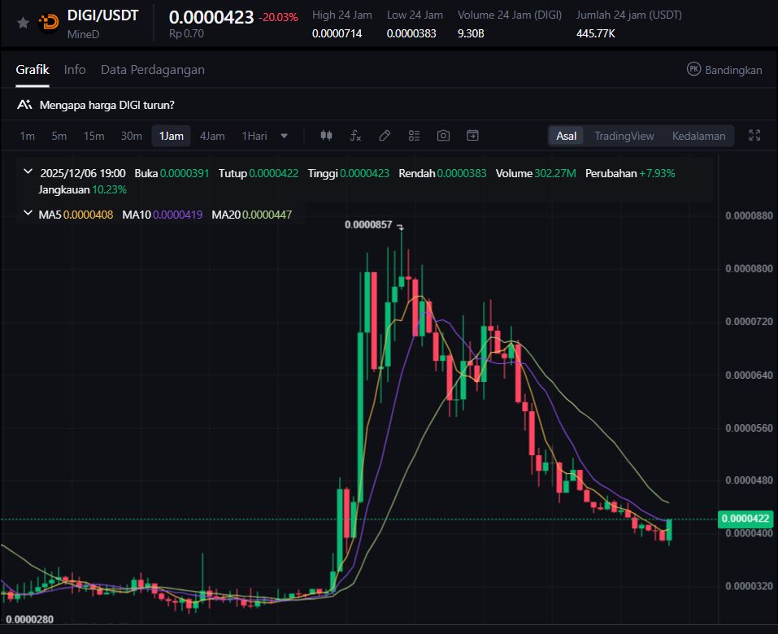Collapse the MA indicator row chevron
Image resolution: width=778 pixels, height=634 pixels.
pyautogui.click(x=28, y=215)
